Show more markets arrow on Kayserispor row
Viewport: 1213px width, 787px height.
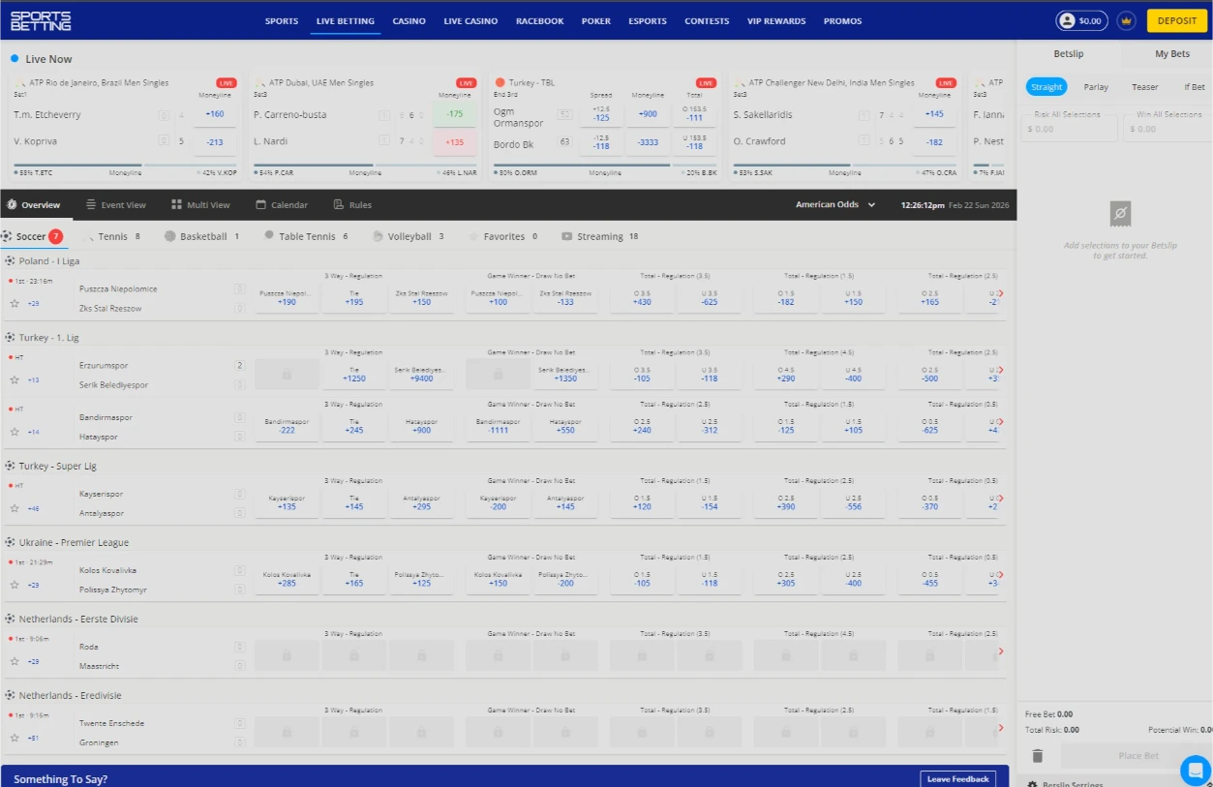(1001, 499)
